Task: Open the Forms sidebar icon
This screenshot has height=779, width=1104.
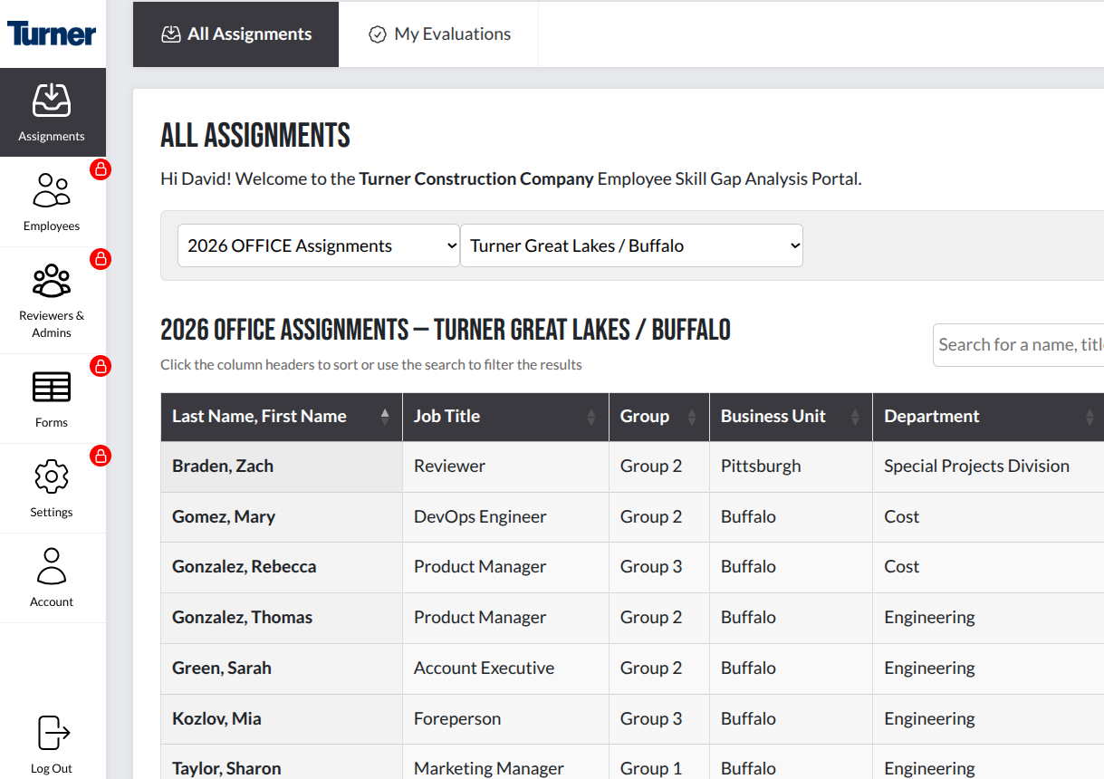Action: tap(52, 387)
